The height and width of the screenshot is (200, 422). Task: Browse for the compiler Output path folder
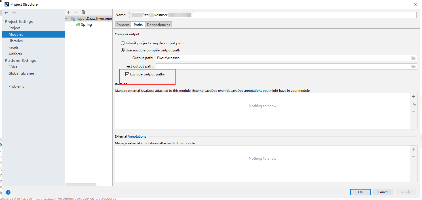coord(413,58)
